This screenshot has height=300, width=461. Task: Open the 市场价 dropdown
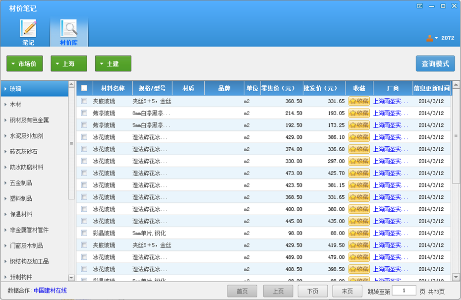24,64
